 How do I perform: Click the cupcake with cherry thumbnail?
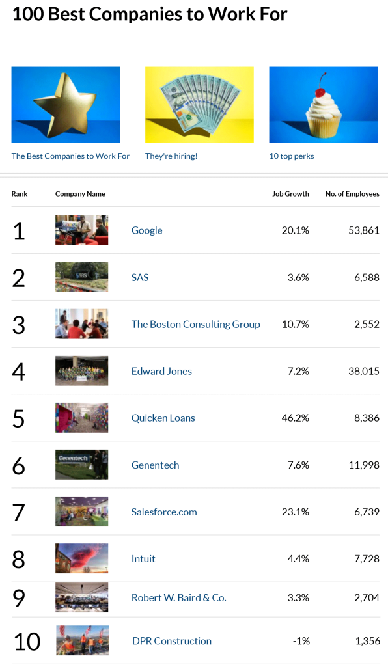tap(323, 104)
